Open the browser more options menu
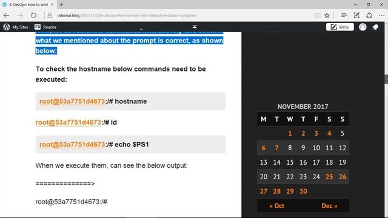 381,15
